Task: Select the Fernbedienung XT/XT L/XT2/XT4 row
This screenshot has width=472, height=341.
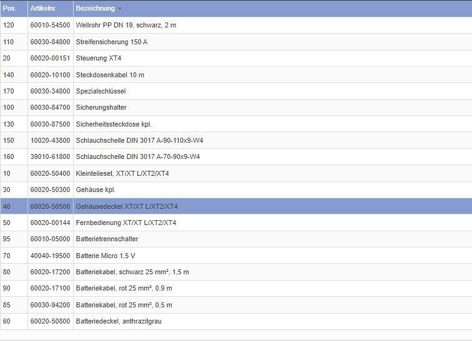Action: [x=125, y=223]
